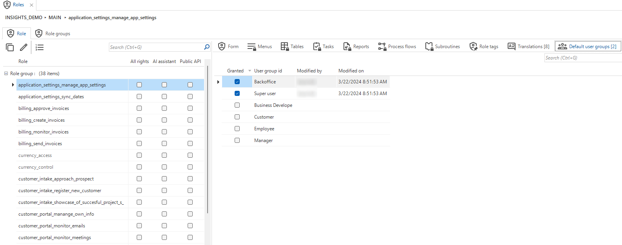
Task: Open the Translations [8] tab
Action: tap(528, 47)
